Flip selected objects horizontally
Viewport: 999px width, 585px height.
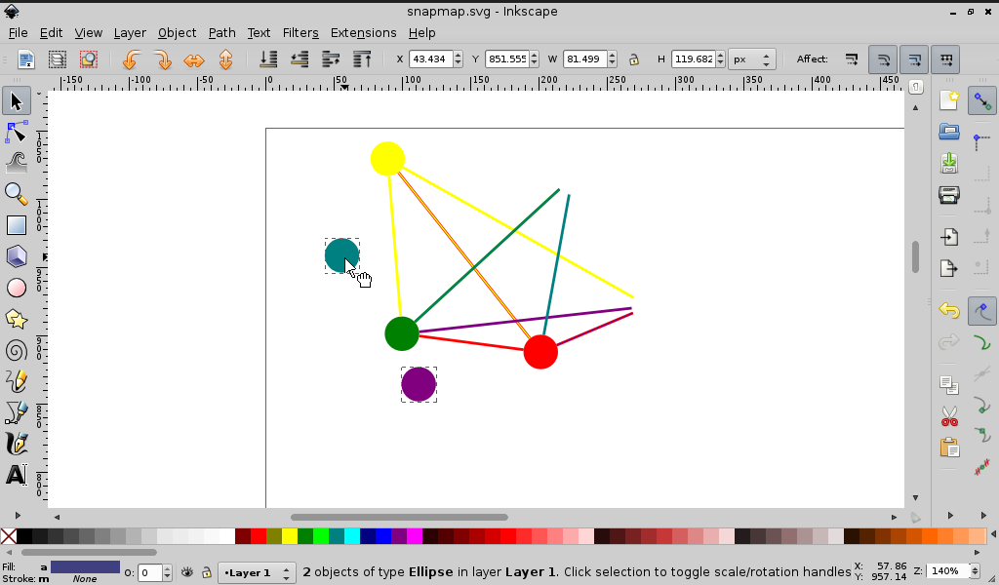coord(194,59)
